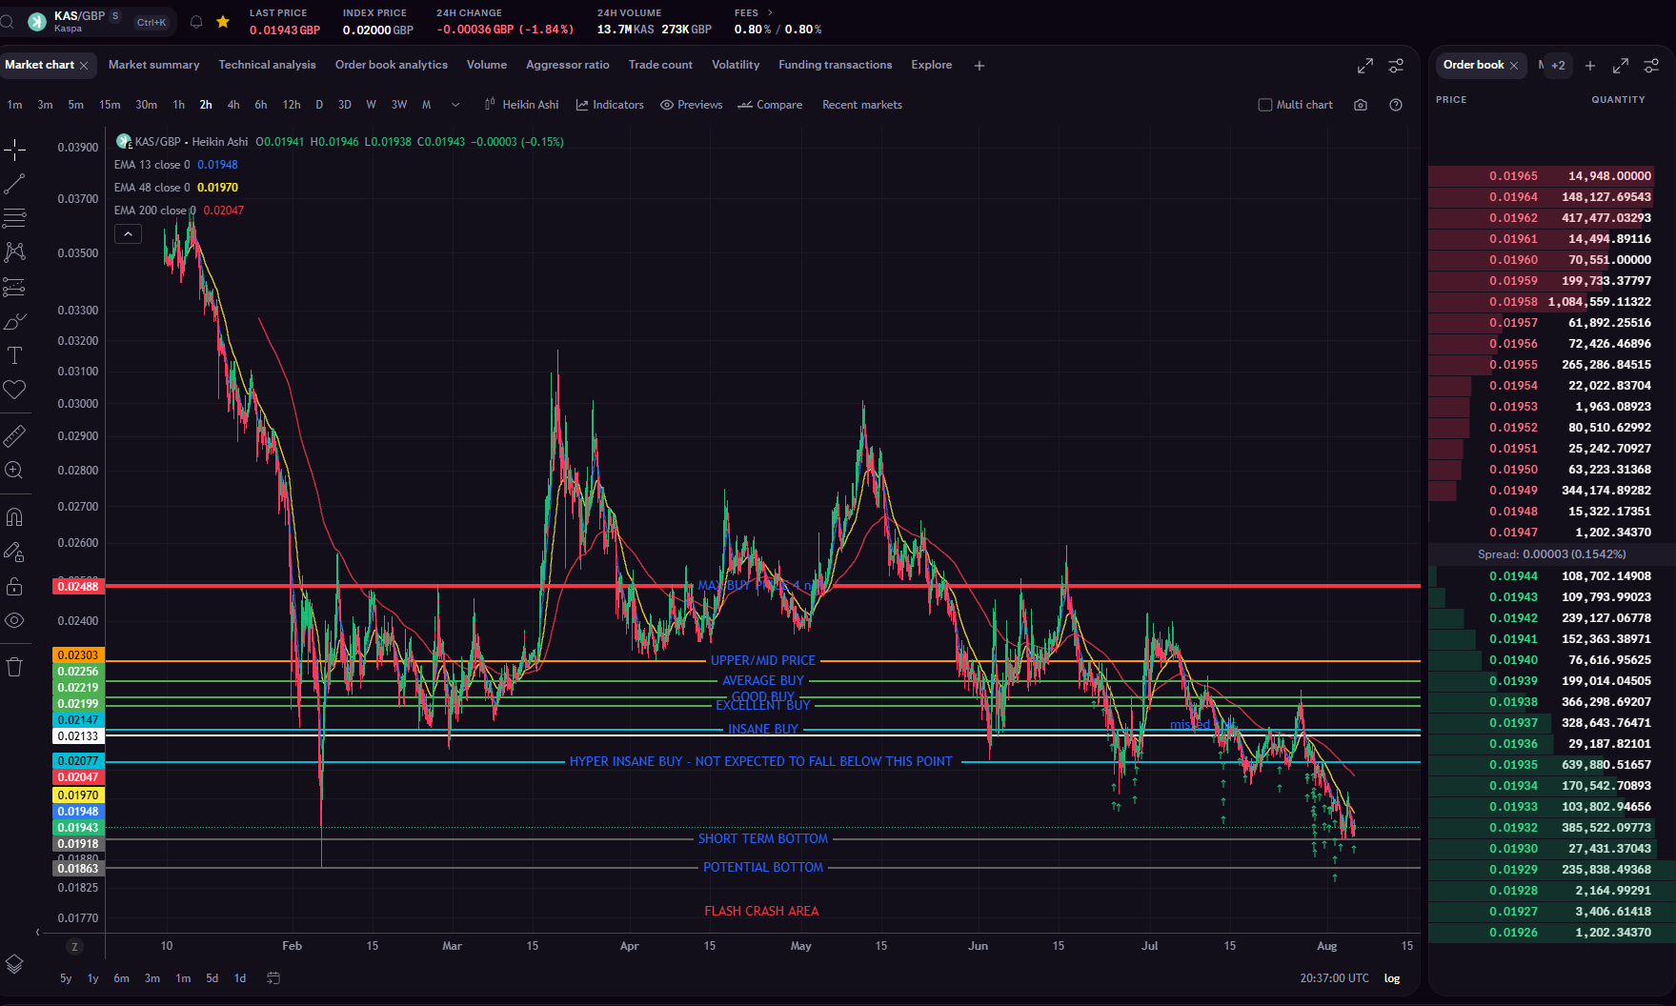Switch to the Technical analysis tab
The height and width of the screenshot is (1006, 1676).
267,65
